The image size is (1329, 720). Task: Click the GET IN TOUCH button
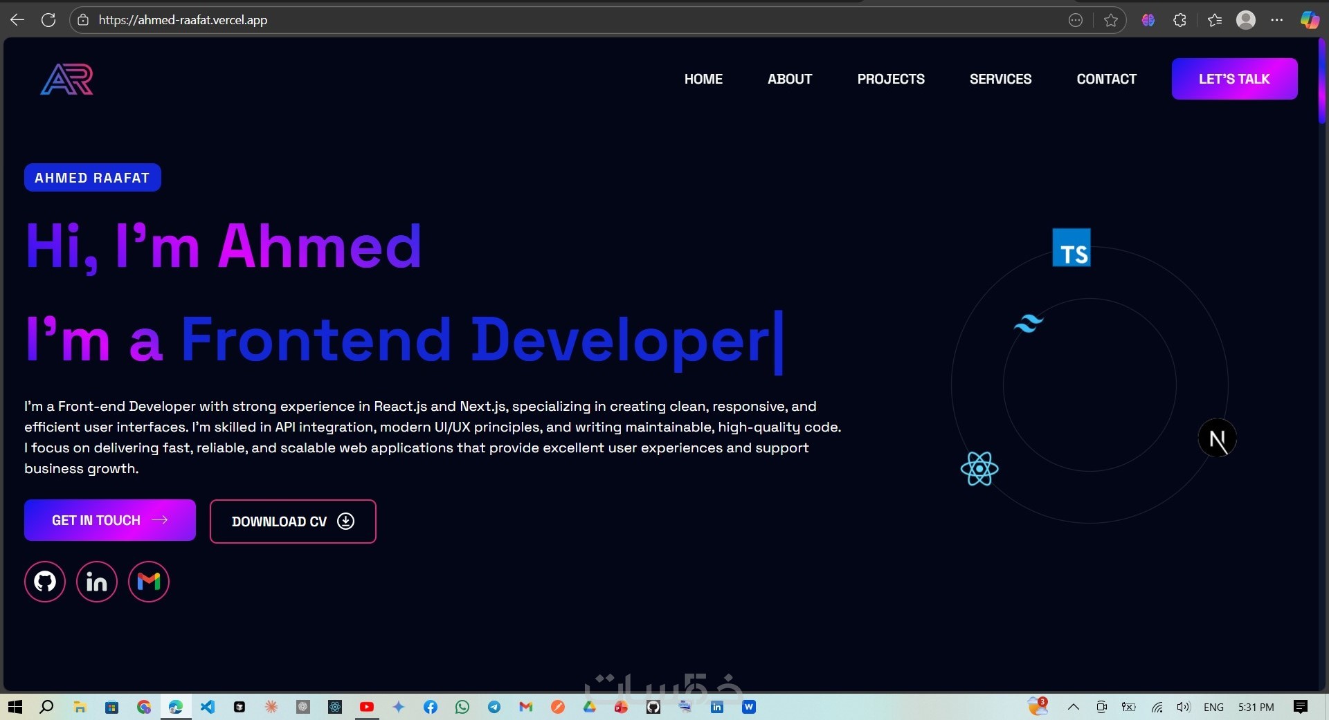click(110, 520)
